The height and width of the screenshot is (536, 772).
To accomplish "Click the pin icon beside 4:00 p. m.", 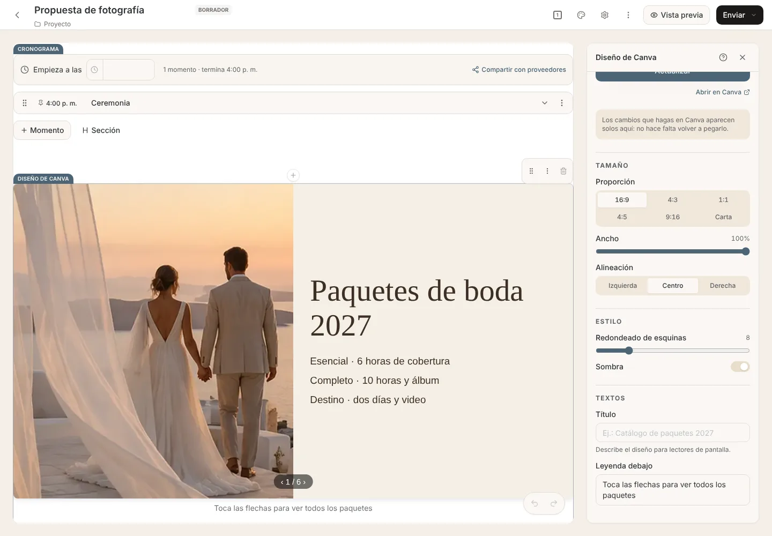I will (41, 103).
